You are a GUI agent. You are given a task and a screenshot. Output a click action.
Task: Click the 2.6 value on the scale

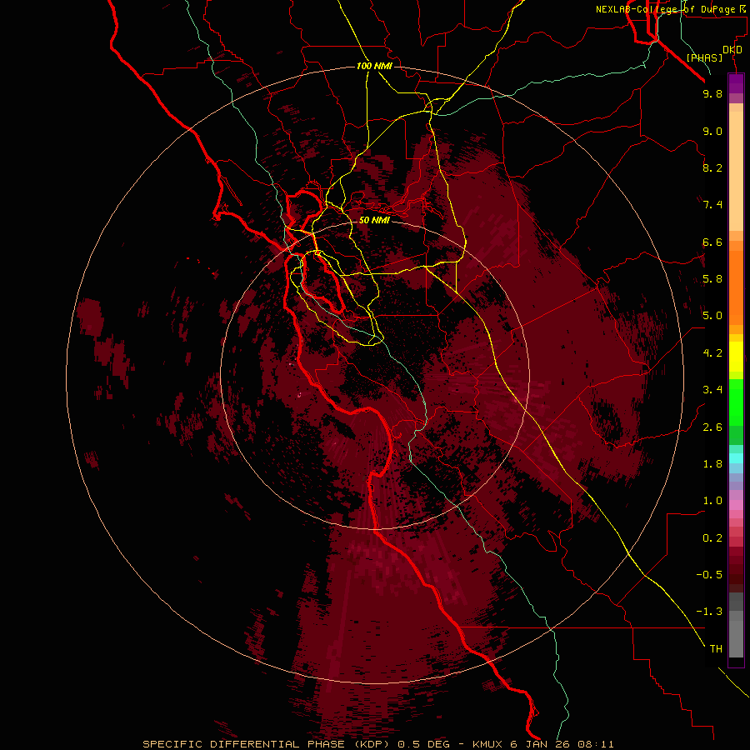coord(712,427)
